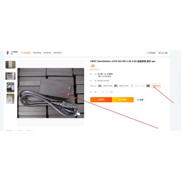Open contact customer service at top right

[x=151, y=53]
